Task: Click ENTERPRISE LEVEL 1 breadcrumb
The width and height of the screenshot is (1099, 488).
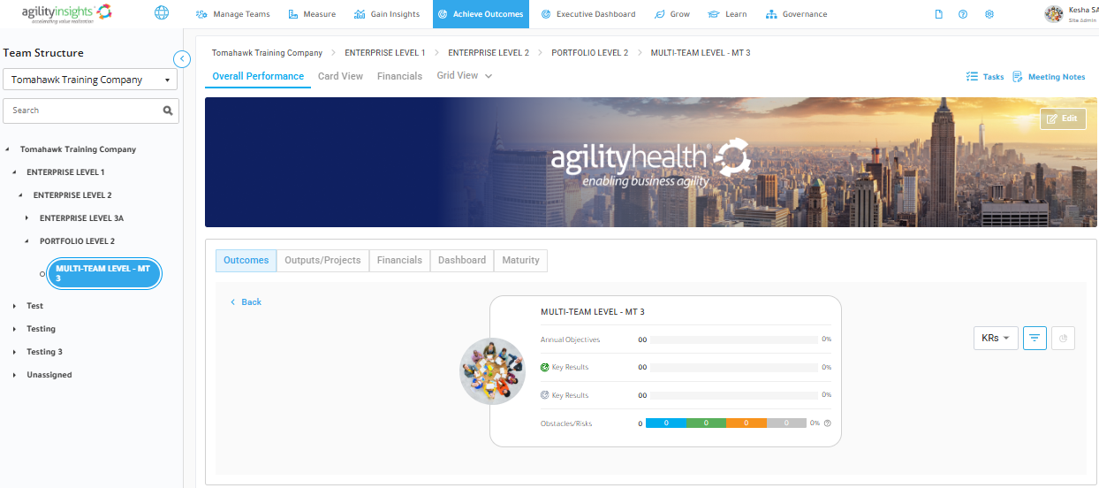Action: (384, 53)
